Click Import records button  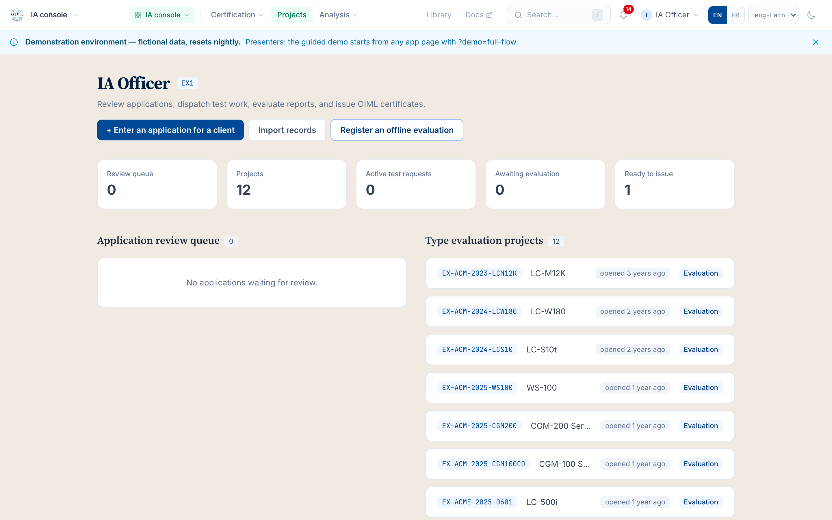pyautogui.click(x=287, y=130)
